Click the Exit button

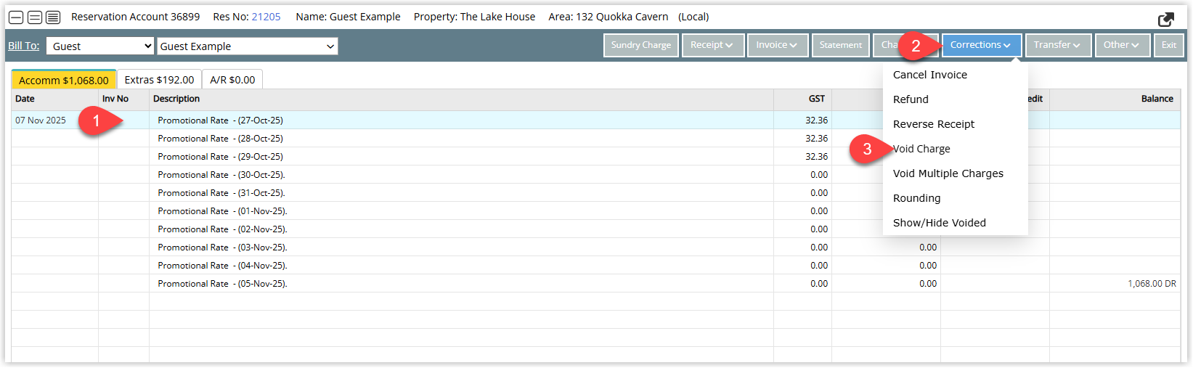click(1168, 45)
